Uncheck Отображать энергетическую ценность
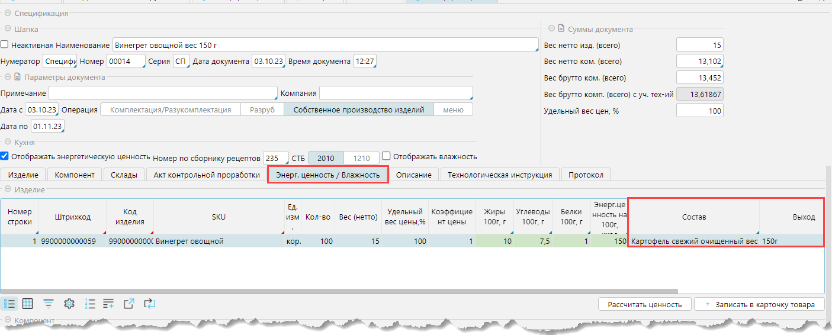Image resolution: width=832 pixels, height=335 pixels. click(x=5, y=157)
